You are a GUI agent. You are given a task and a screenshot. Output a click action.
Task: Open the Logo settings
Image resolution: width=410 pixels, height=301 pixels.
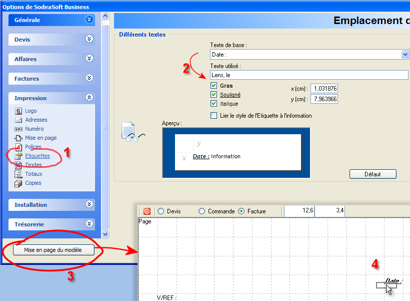point(30,111)
